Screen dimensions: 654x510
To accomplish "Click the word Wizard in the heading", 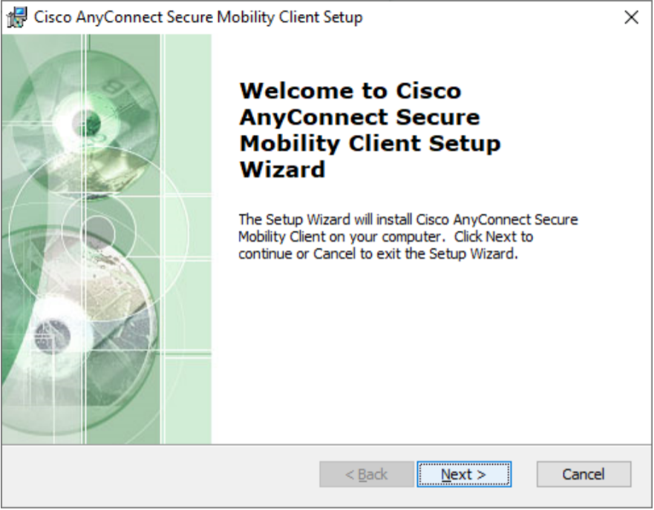I will [282, 169].
